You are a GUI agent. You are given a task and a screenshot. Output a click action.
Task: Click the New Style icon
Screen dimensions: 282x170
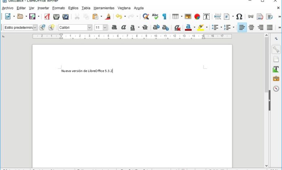(51, 27)
